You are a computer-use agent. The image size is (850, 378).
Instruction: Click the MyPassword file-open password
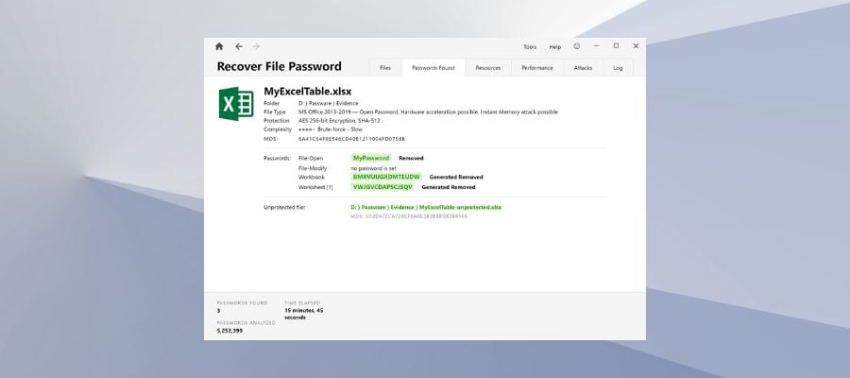pyautogui.click(x=371, y=158)
